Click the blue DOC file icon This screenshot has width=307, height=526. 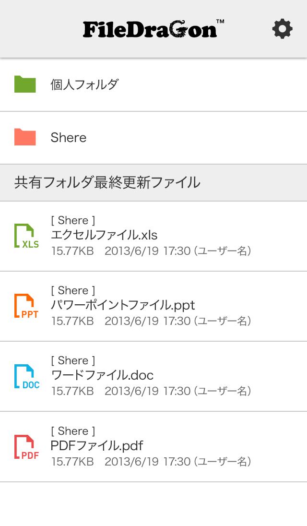pyautogui.click(x=26, y=376)
